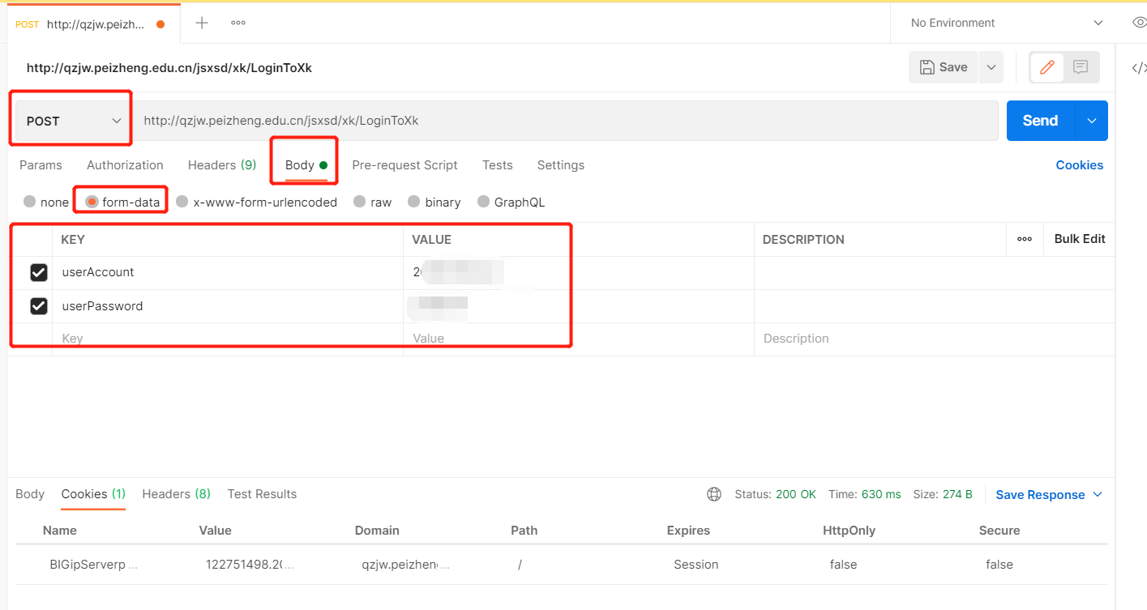
Task: Uncheck the userPassword parameter
Action: [39, 306]
